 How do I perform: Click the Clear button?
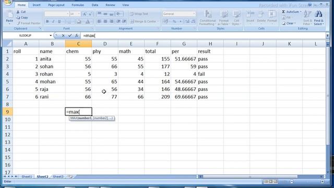[x=289, y=23]
